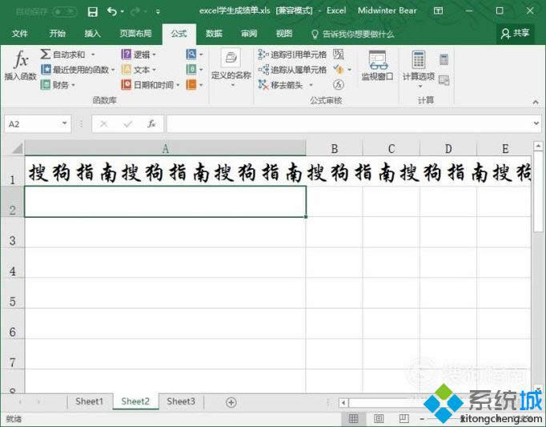Viewport: 546px width, 427px height.
Task: Toggle the Show Formulas icon
Action: [x=338, y=54]
